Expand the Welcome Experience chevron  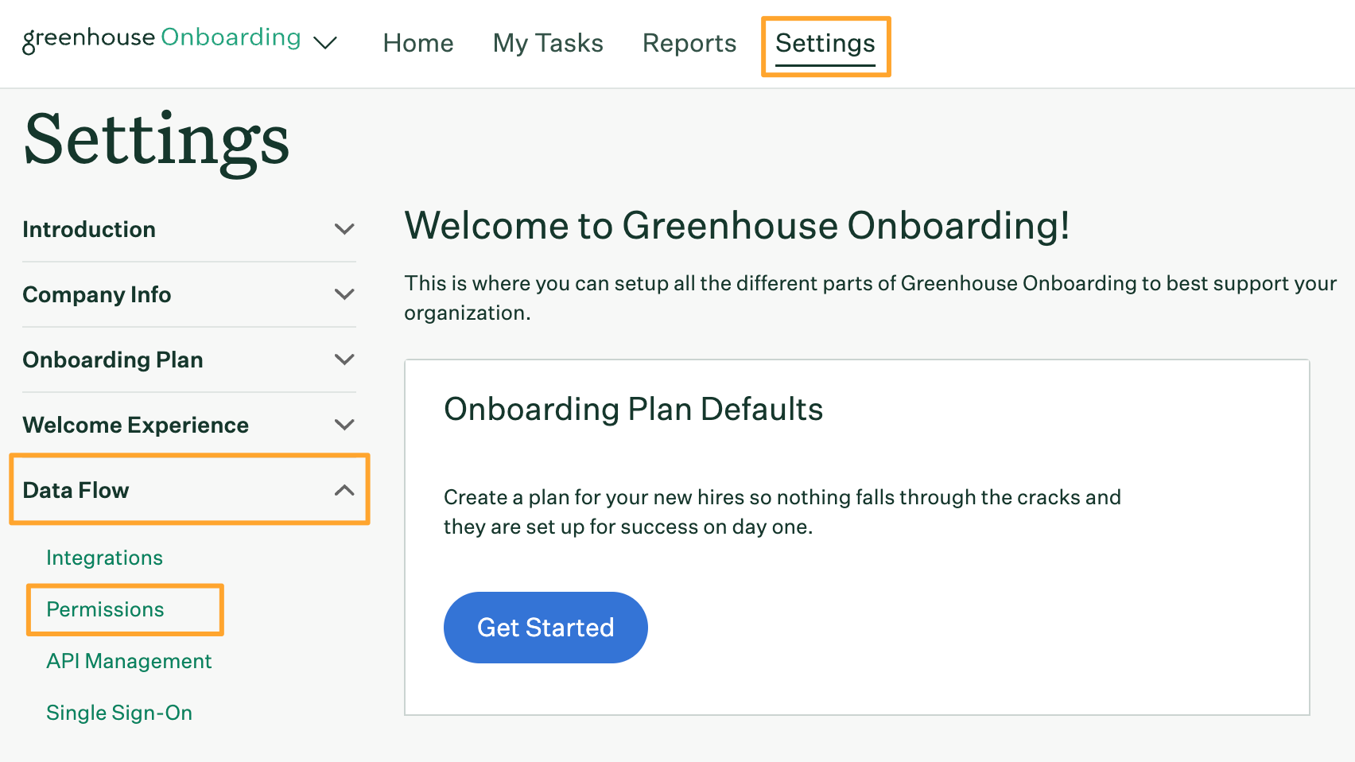pos(344,425)
